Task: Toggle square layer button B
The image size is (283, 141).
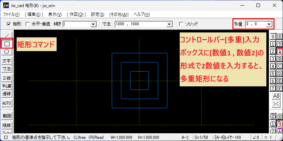Action: [279, 59]
